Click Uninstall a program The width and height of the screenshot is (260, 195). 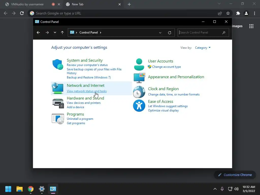80,119
